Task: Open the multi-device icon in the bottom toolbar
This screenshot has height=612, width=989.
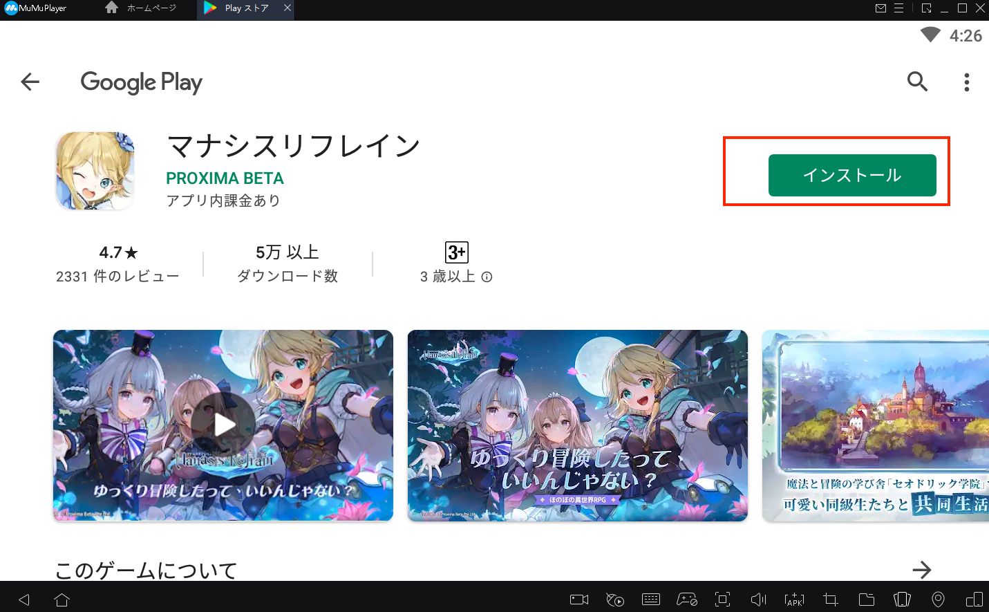Action: 974,600
